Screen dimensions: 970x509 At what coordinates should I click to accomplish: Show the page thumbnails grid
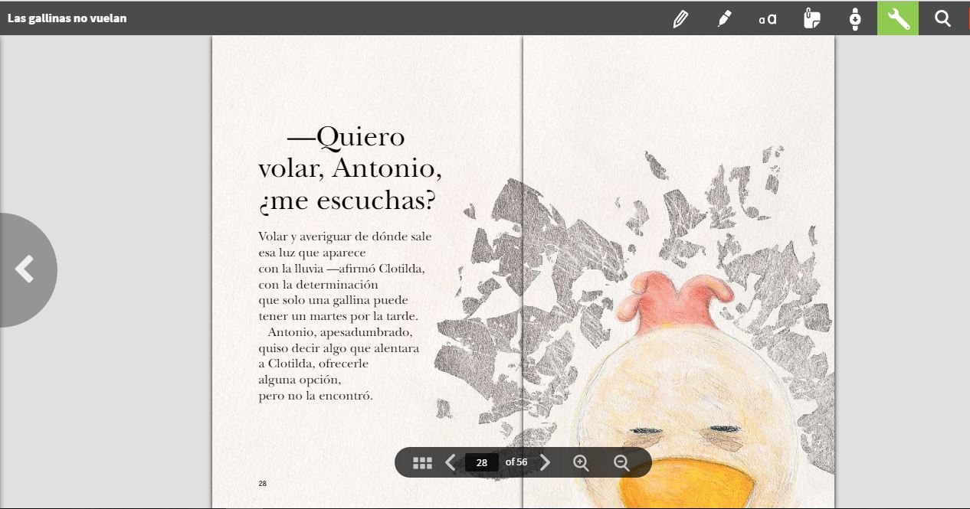422,462
